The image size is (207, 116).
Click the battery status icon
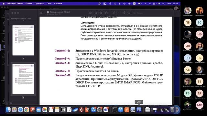[x=140, y=4]
